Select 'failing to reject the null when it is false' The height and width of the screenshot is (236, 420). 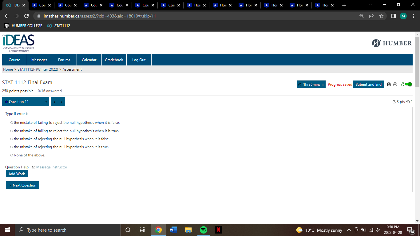pyautogui.click(x=11, y=122)
